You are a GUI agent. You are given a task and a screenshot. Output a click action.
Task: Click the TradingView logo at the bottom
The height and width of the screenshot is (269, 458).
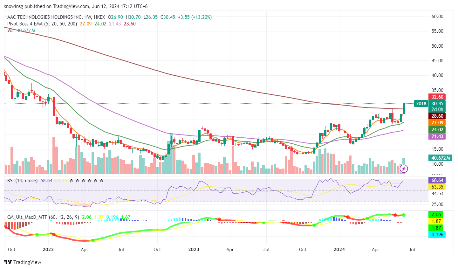click(x=23, y=262)
